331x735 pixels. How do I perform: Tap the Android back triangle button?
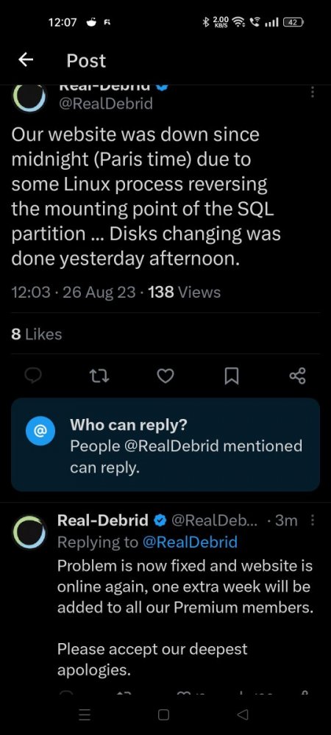[243, 714]
